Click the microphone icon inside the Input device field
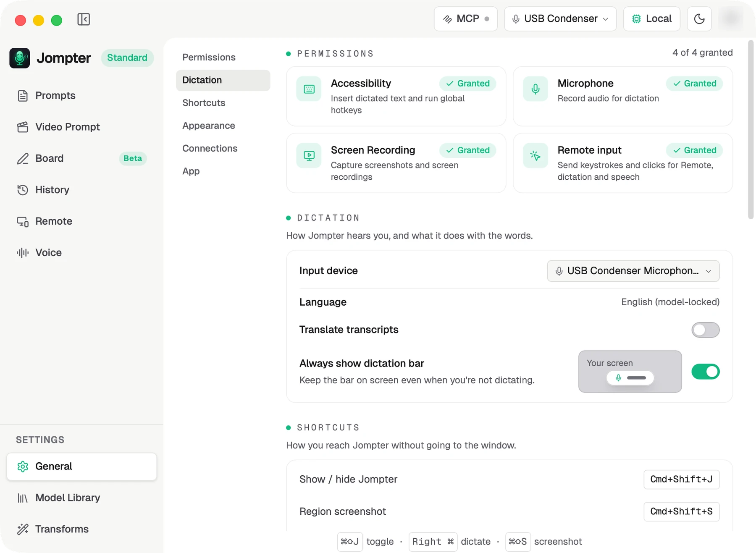Screen dimensions: 756x553 point(559,271)
